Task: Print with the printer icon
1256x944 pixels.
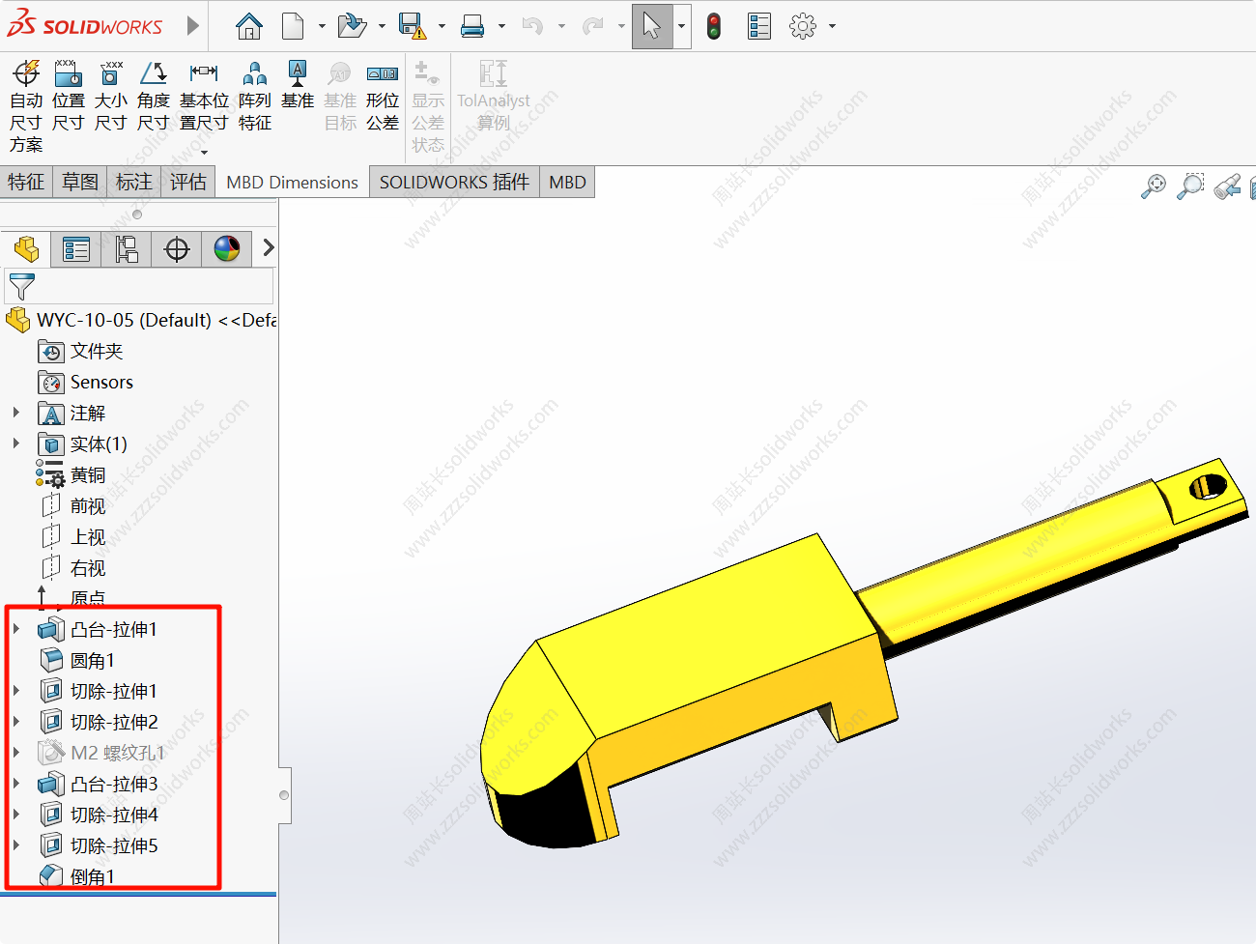Action: [472, 26]
